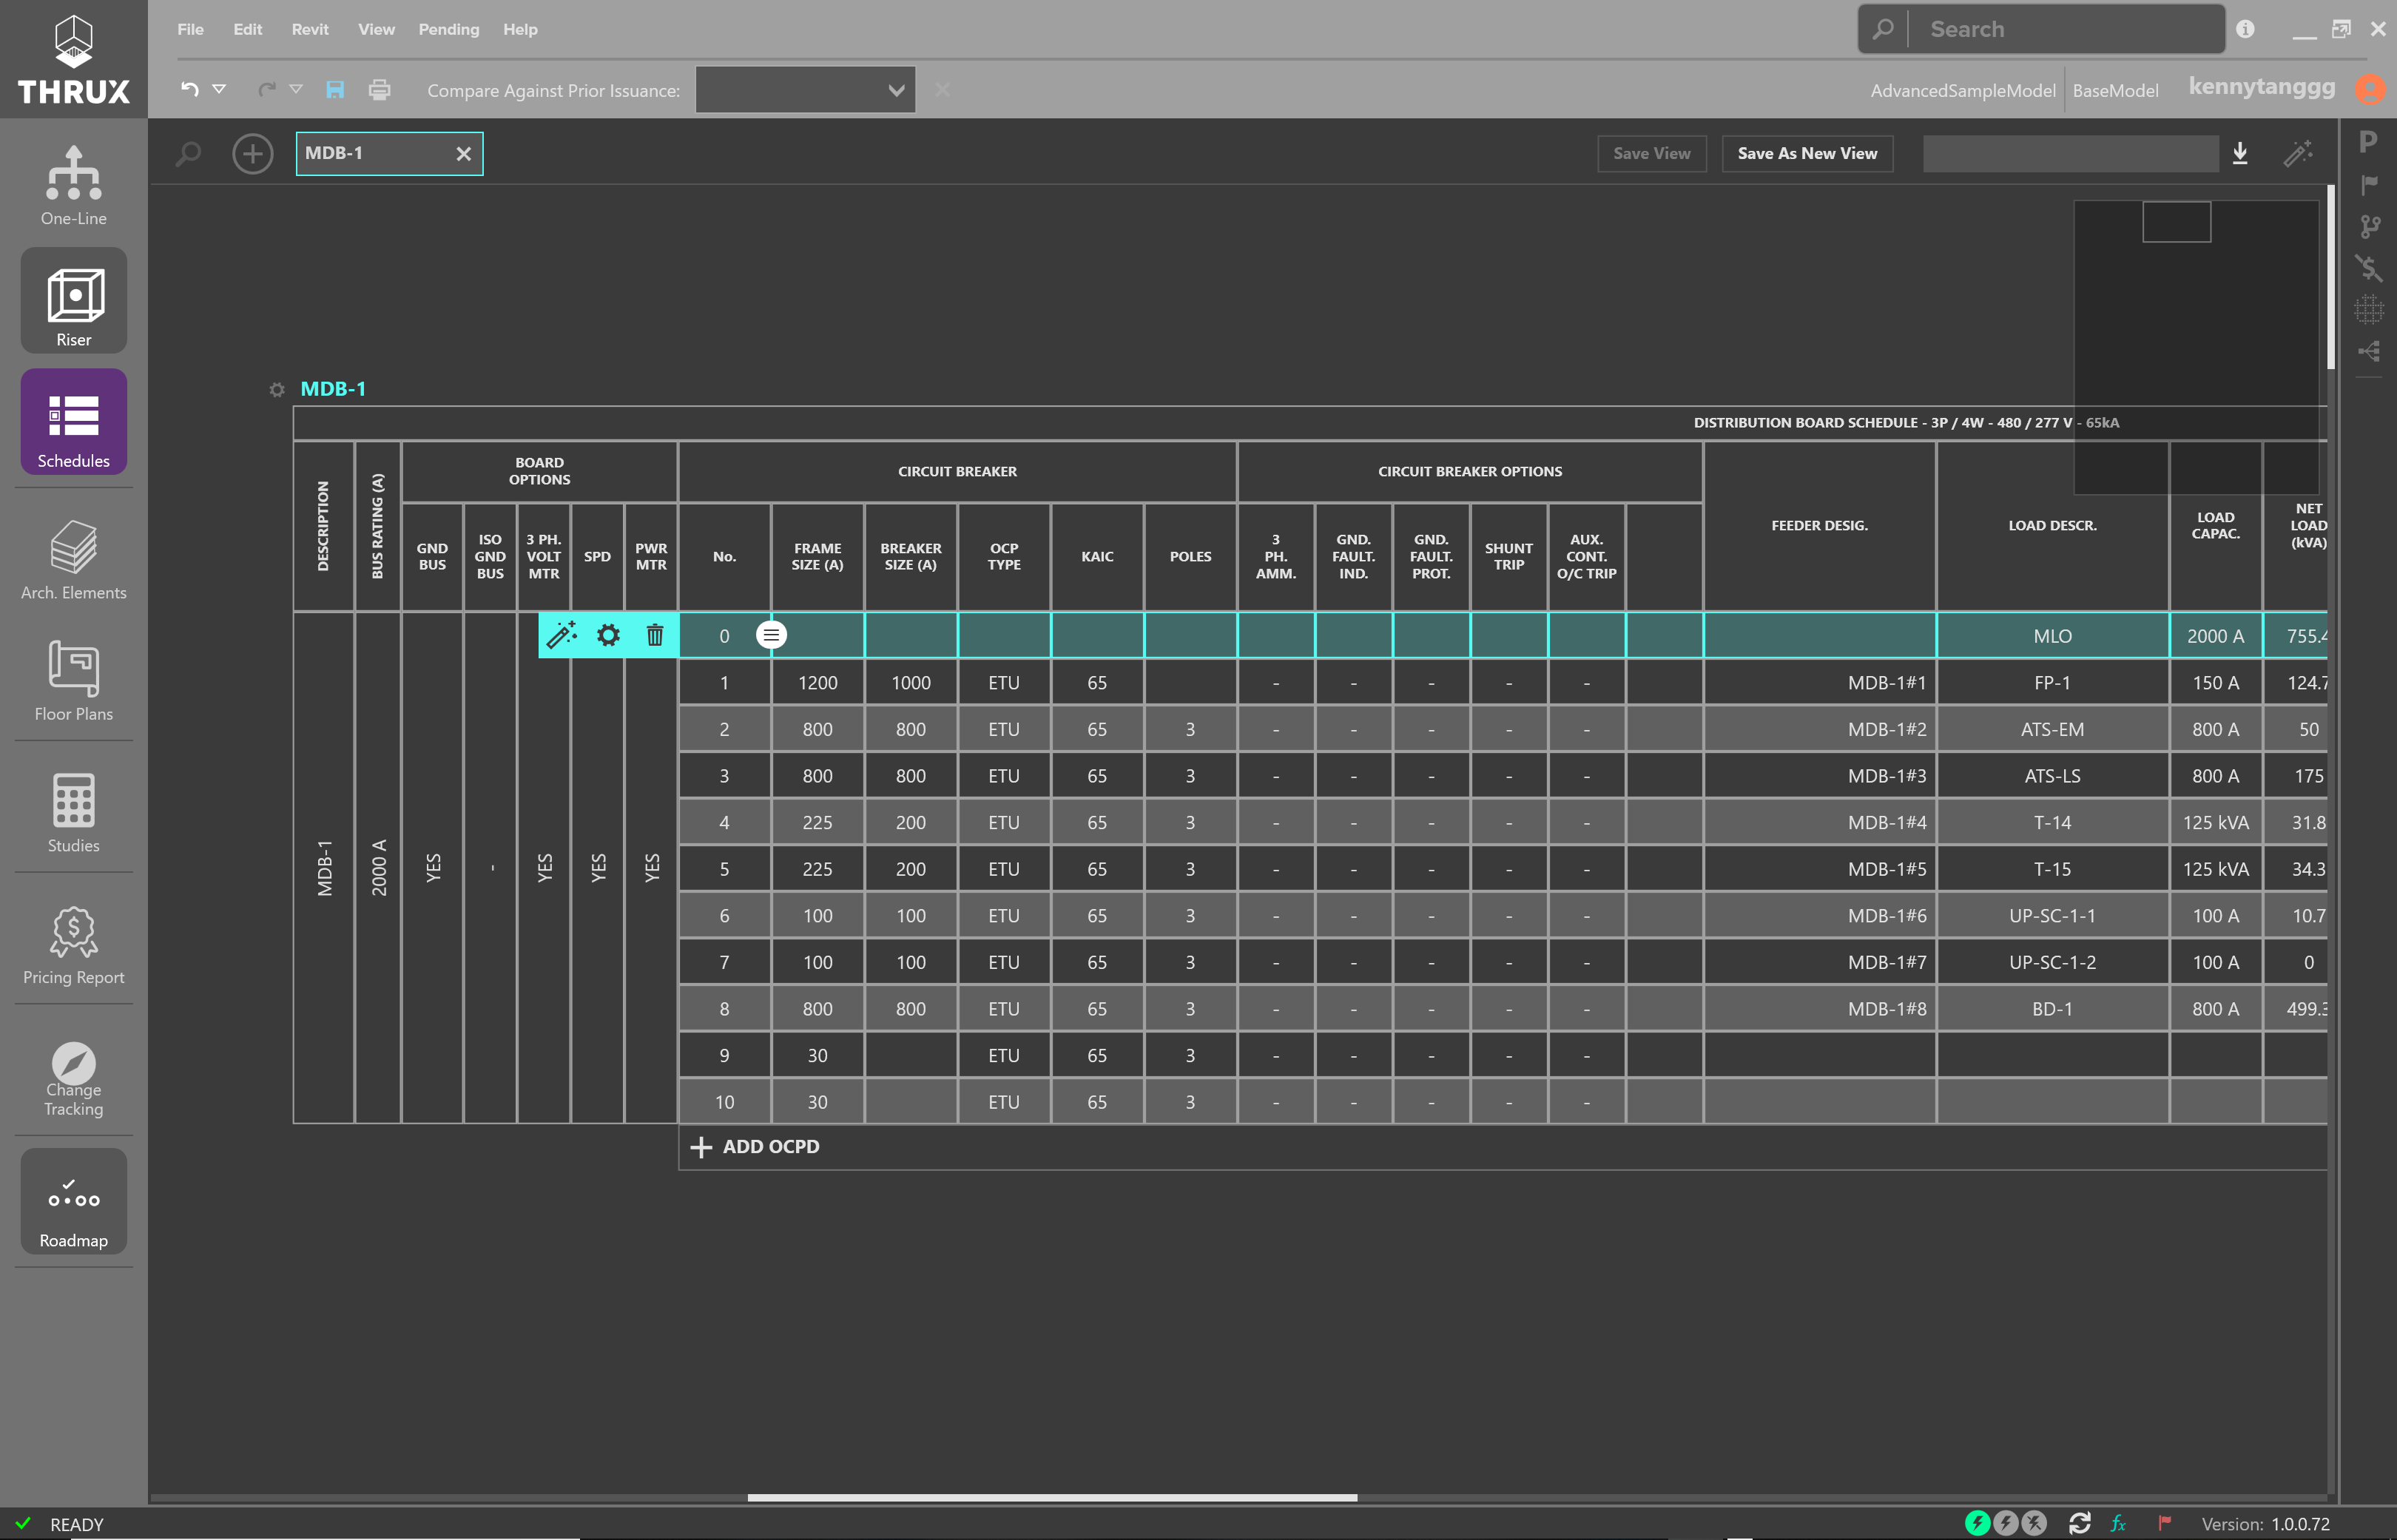Click the Save View button
This screenshot has height=1540, width=2397.
click(1651, 153)
